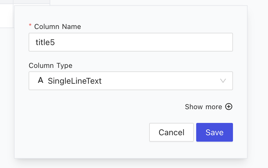
Task: Click empty dialog space left of Show more
Action: point(106,107)
